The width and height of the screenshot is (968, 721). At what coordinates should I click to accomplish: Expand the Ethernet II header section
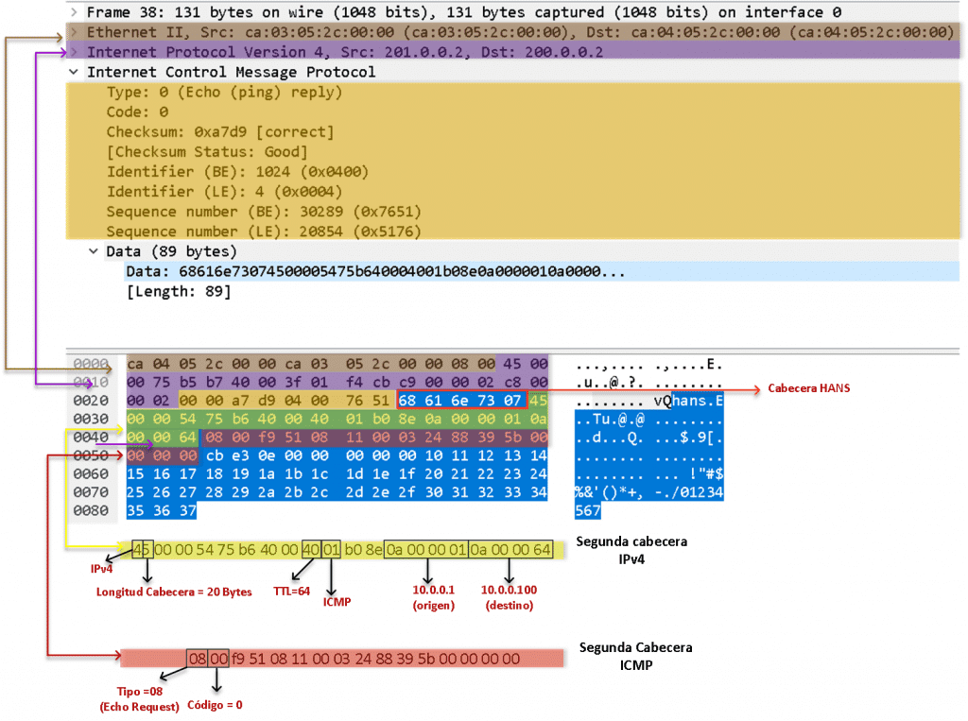(75, 32)
